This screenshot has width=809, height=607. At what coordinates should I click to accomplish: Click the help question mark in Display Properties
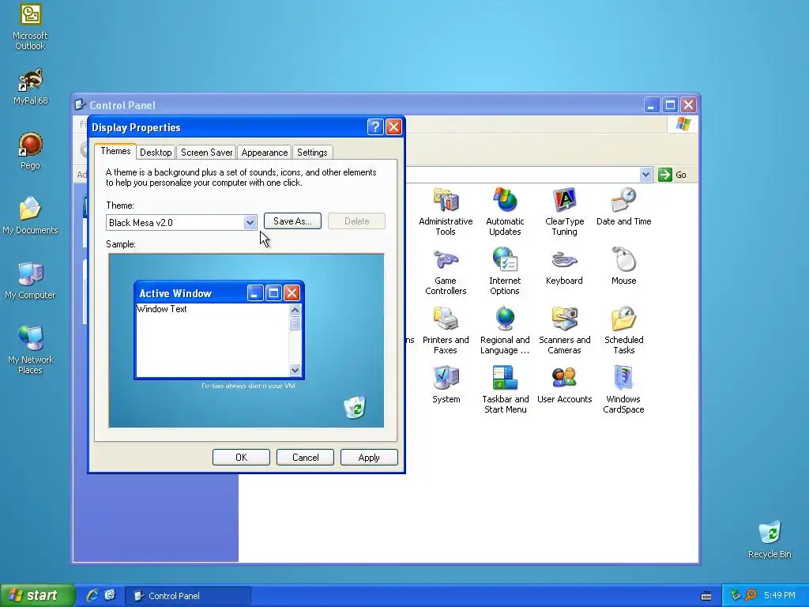(x=375, y=127)
